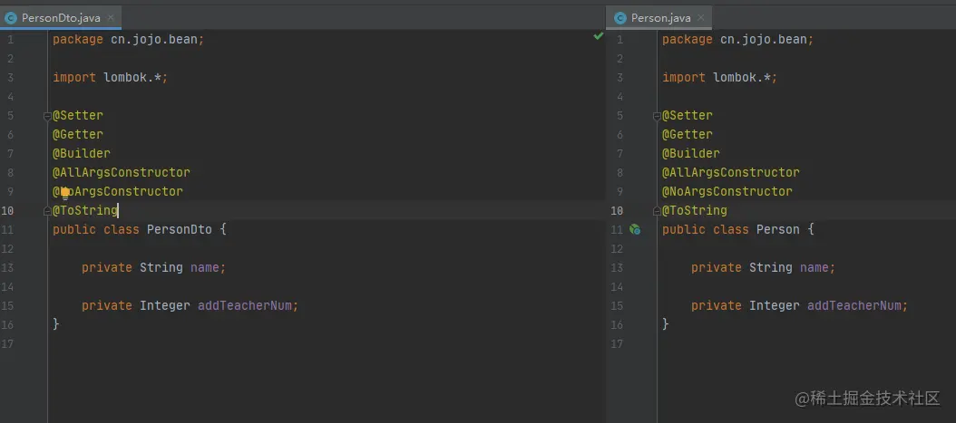This screenshot has width=956, height=423.
Task: Click the class icon on PersonDto.java tab
Action: (x=10, y=17)
